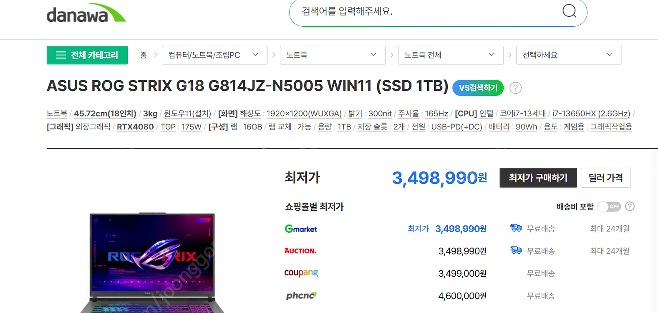The width and height of the screenshot is (658, 313).
Task: Click the VS검색하기 help question icon
Action: (515, 88)
